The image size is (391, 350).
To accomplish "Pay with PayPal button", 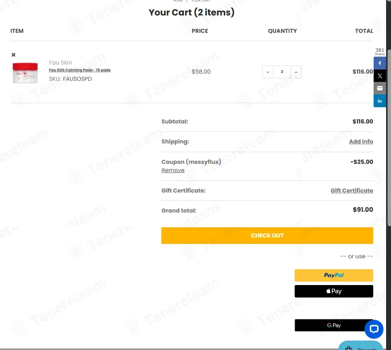I will [334, 276].
